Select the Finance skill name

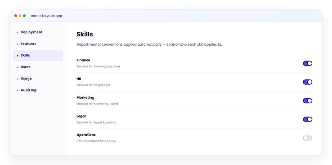[x=83, y=60]
